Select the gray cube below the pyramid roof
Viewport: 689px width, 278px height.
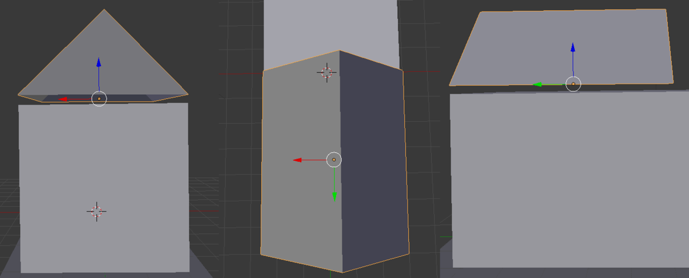pos(104,187)
